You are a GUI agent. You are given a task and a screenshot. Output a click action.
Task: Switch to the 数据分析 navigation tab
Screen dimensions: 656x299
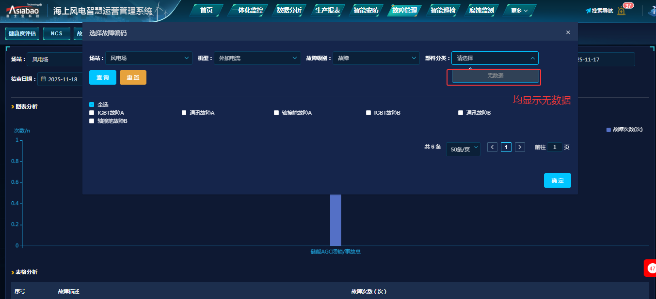click(288, 10)
